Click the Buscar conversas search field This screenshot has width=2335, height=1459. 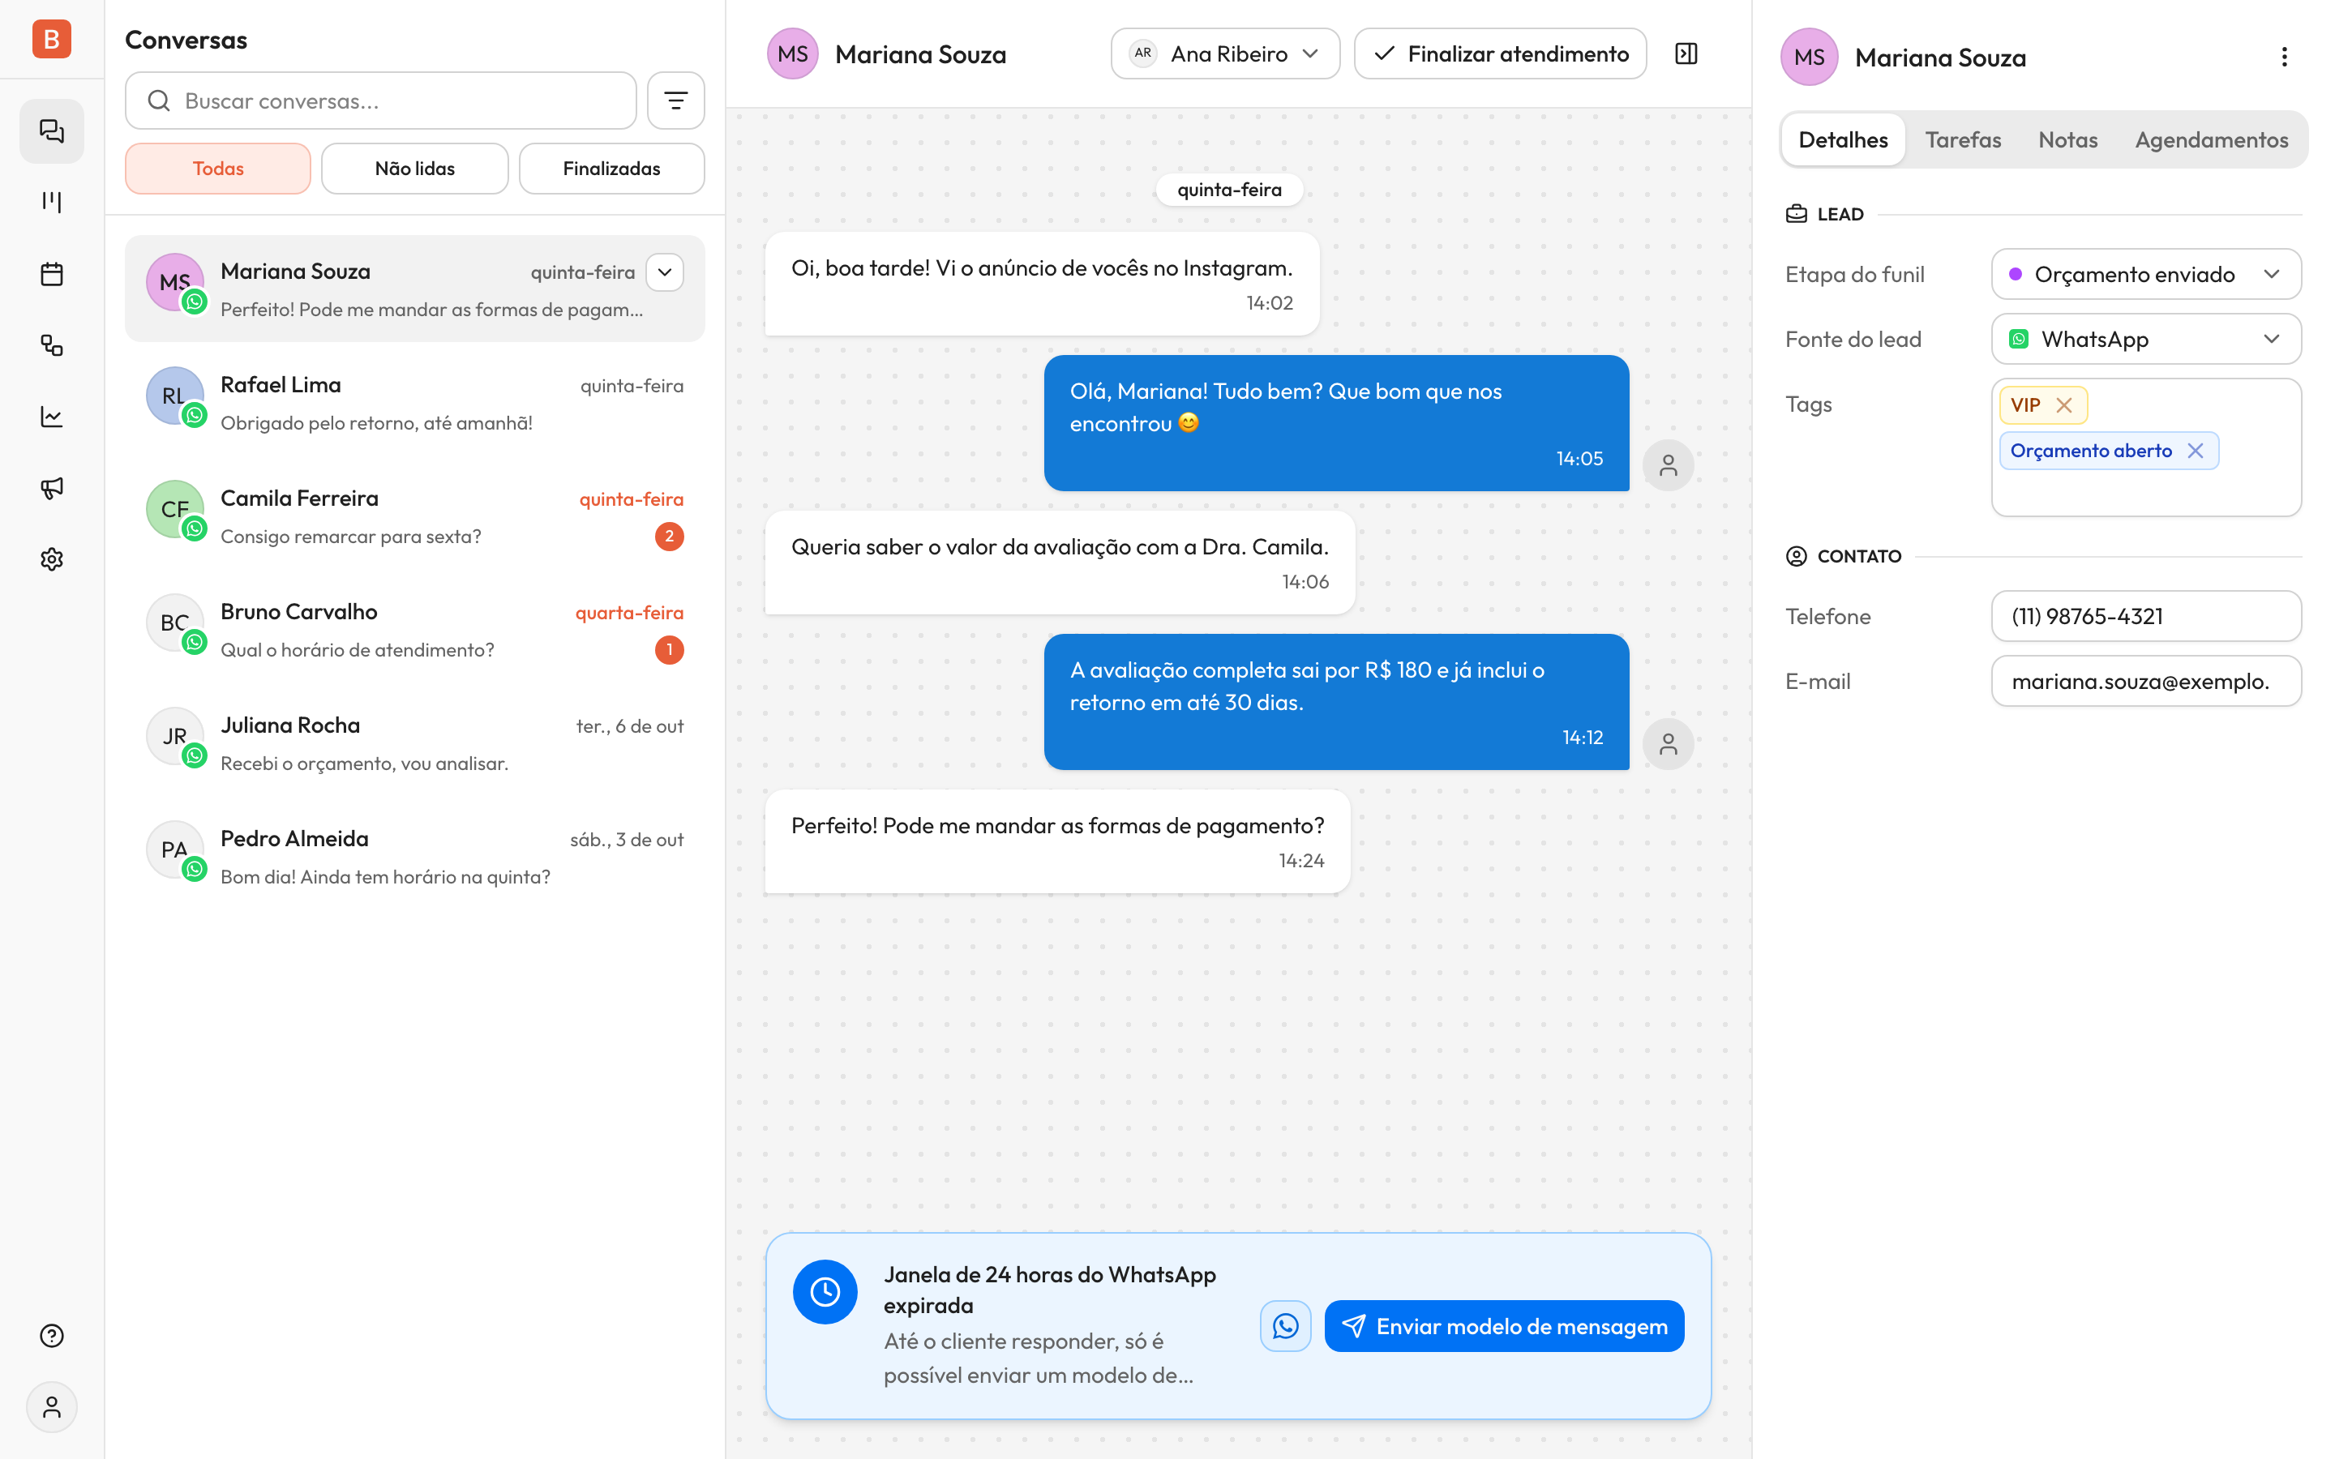pyautogui.click(x=381, y=101)
